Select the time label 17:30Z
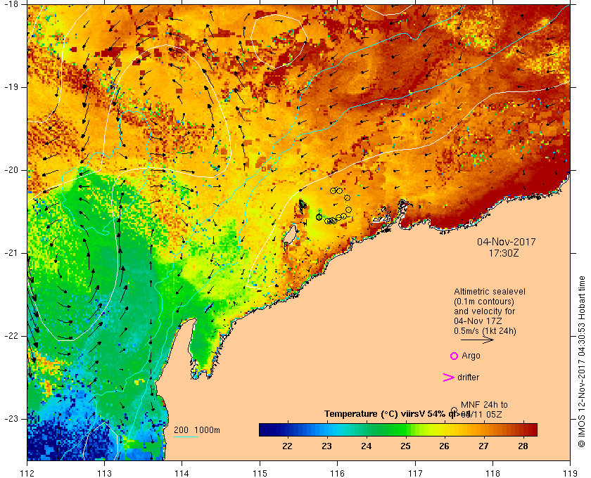The image size is (591, 478). coord(504,254)
